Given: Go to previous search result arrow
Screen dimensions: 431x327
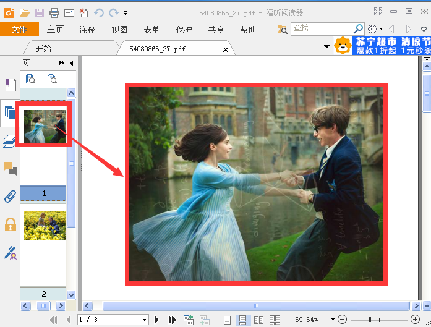Looking at the screenshot, I should (x=391, y=28).
